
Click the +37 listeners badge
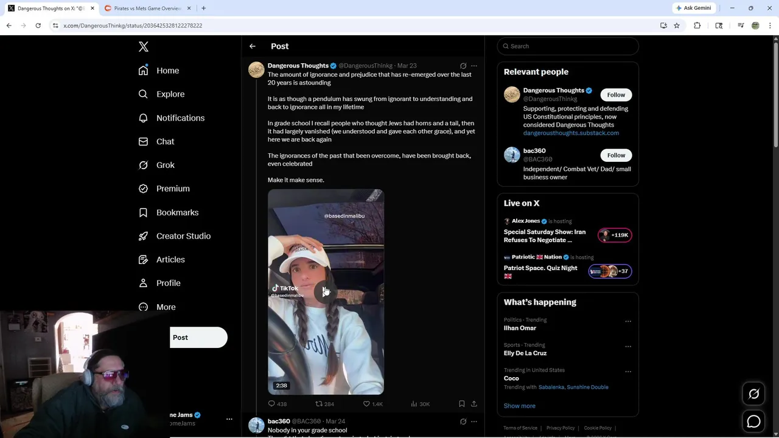610,271
